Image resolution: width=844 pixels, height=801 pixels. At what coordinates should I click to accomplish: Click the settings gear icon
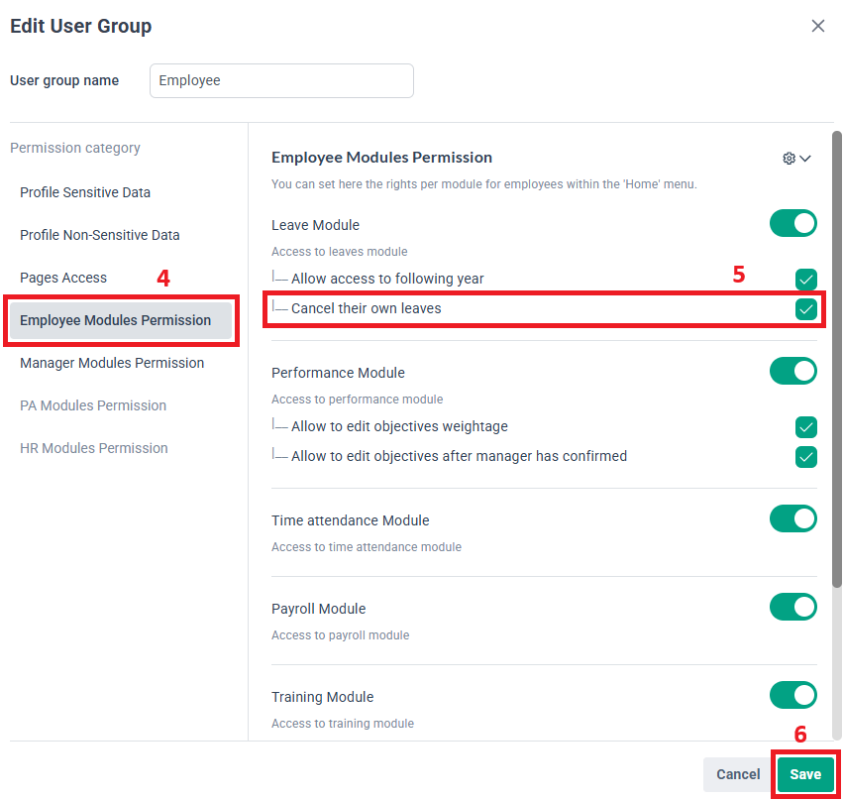[789, 159]
